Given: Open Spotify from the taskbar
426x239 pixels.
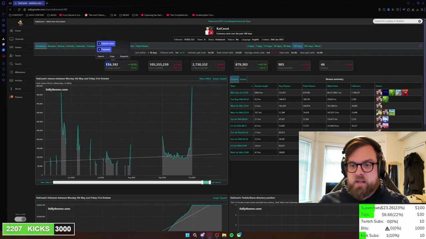Looking at the screenshot, I should (x=232, y=235).
